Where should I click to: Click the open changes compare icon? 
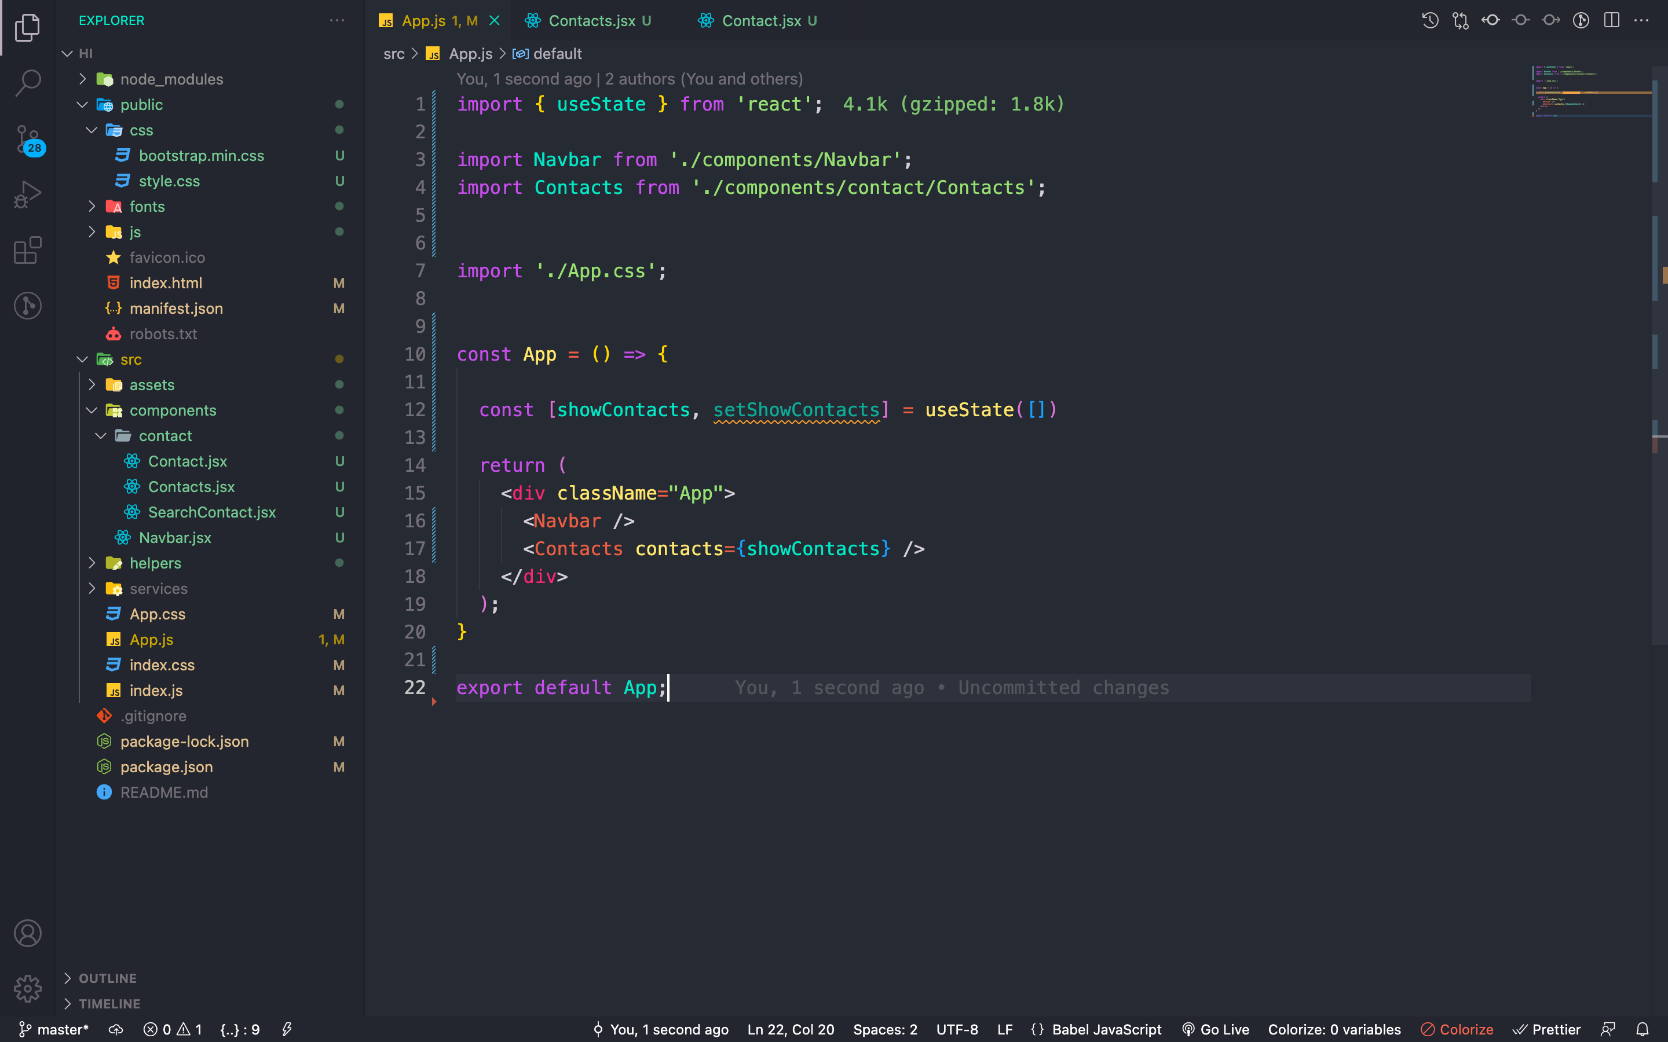tap(1461, 21)
